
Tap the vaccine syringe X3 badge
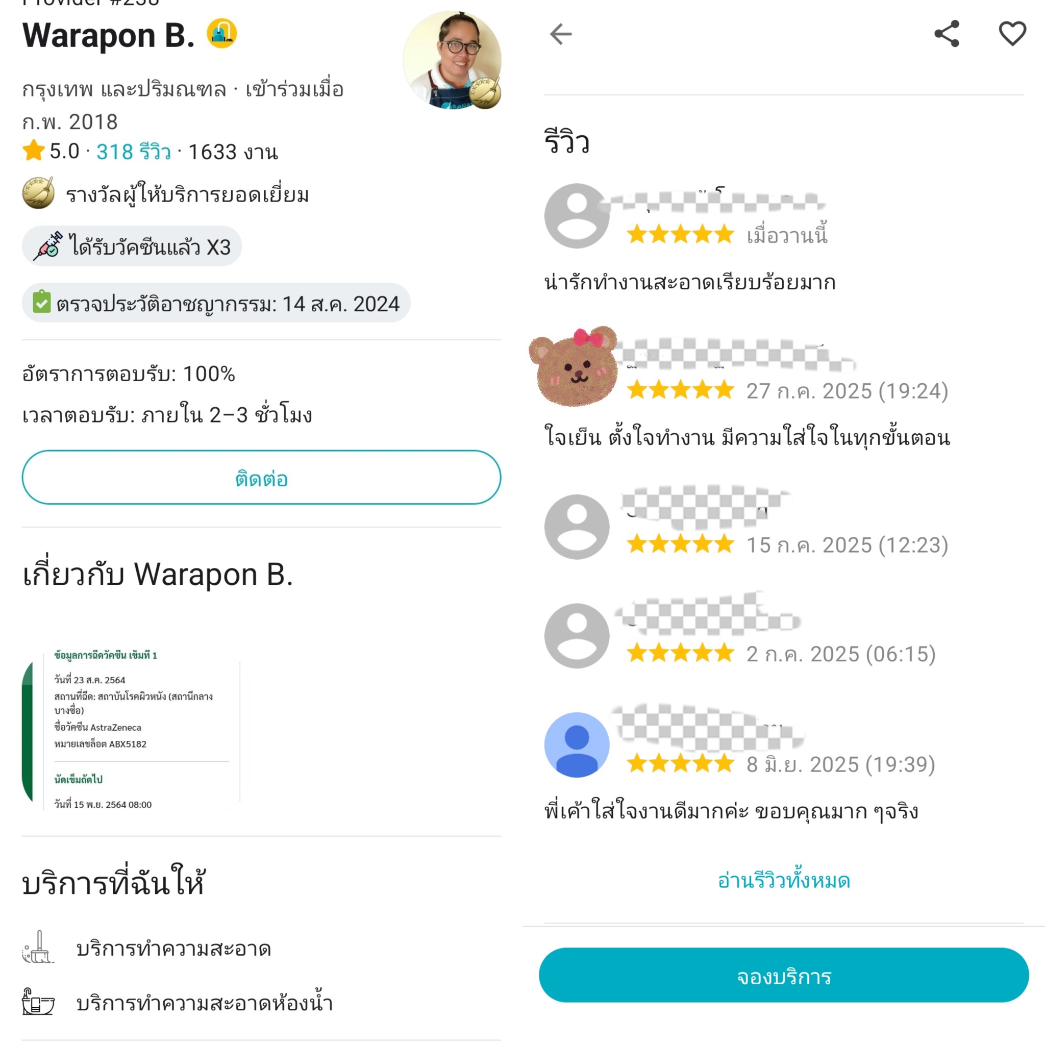point(132,246)
